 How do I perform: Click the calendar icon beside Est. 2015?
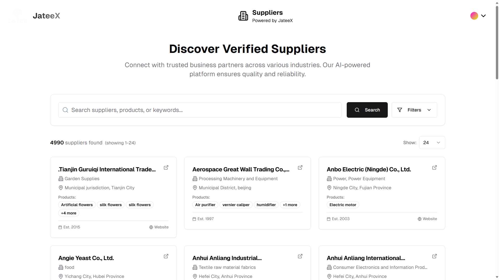[60, 227]
